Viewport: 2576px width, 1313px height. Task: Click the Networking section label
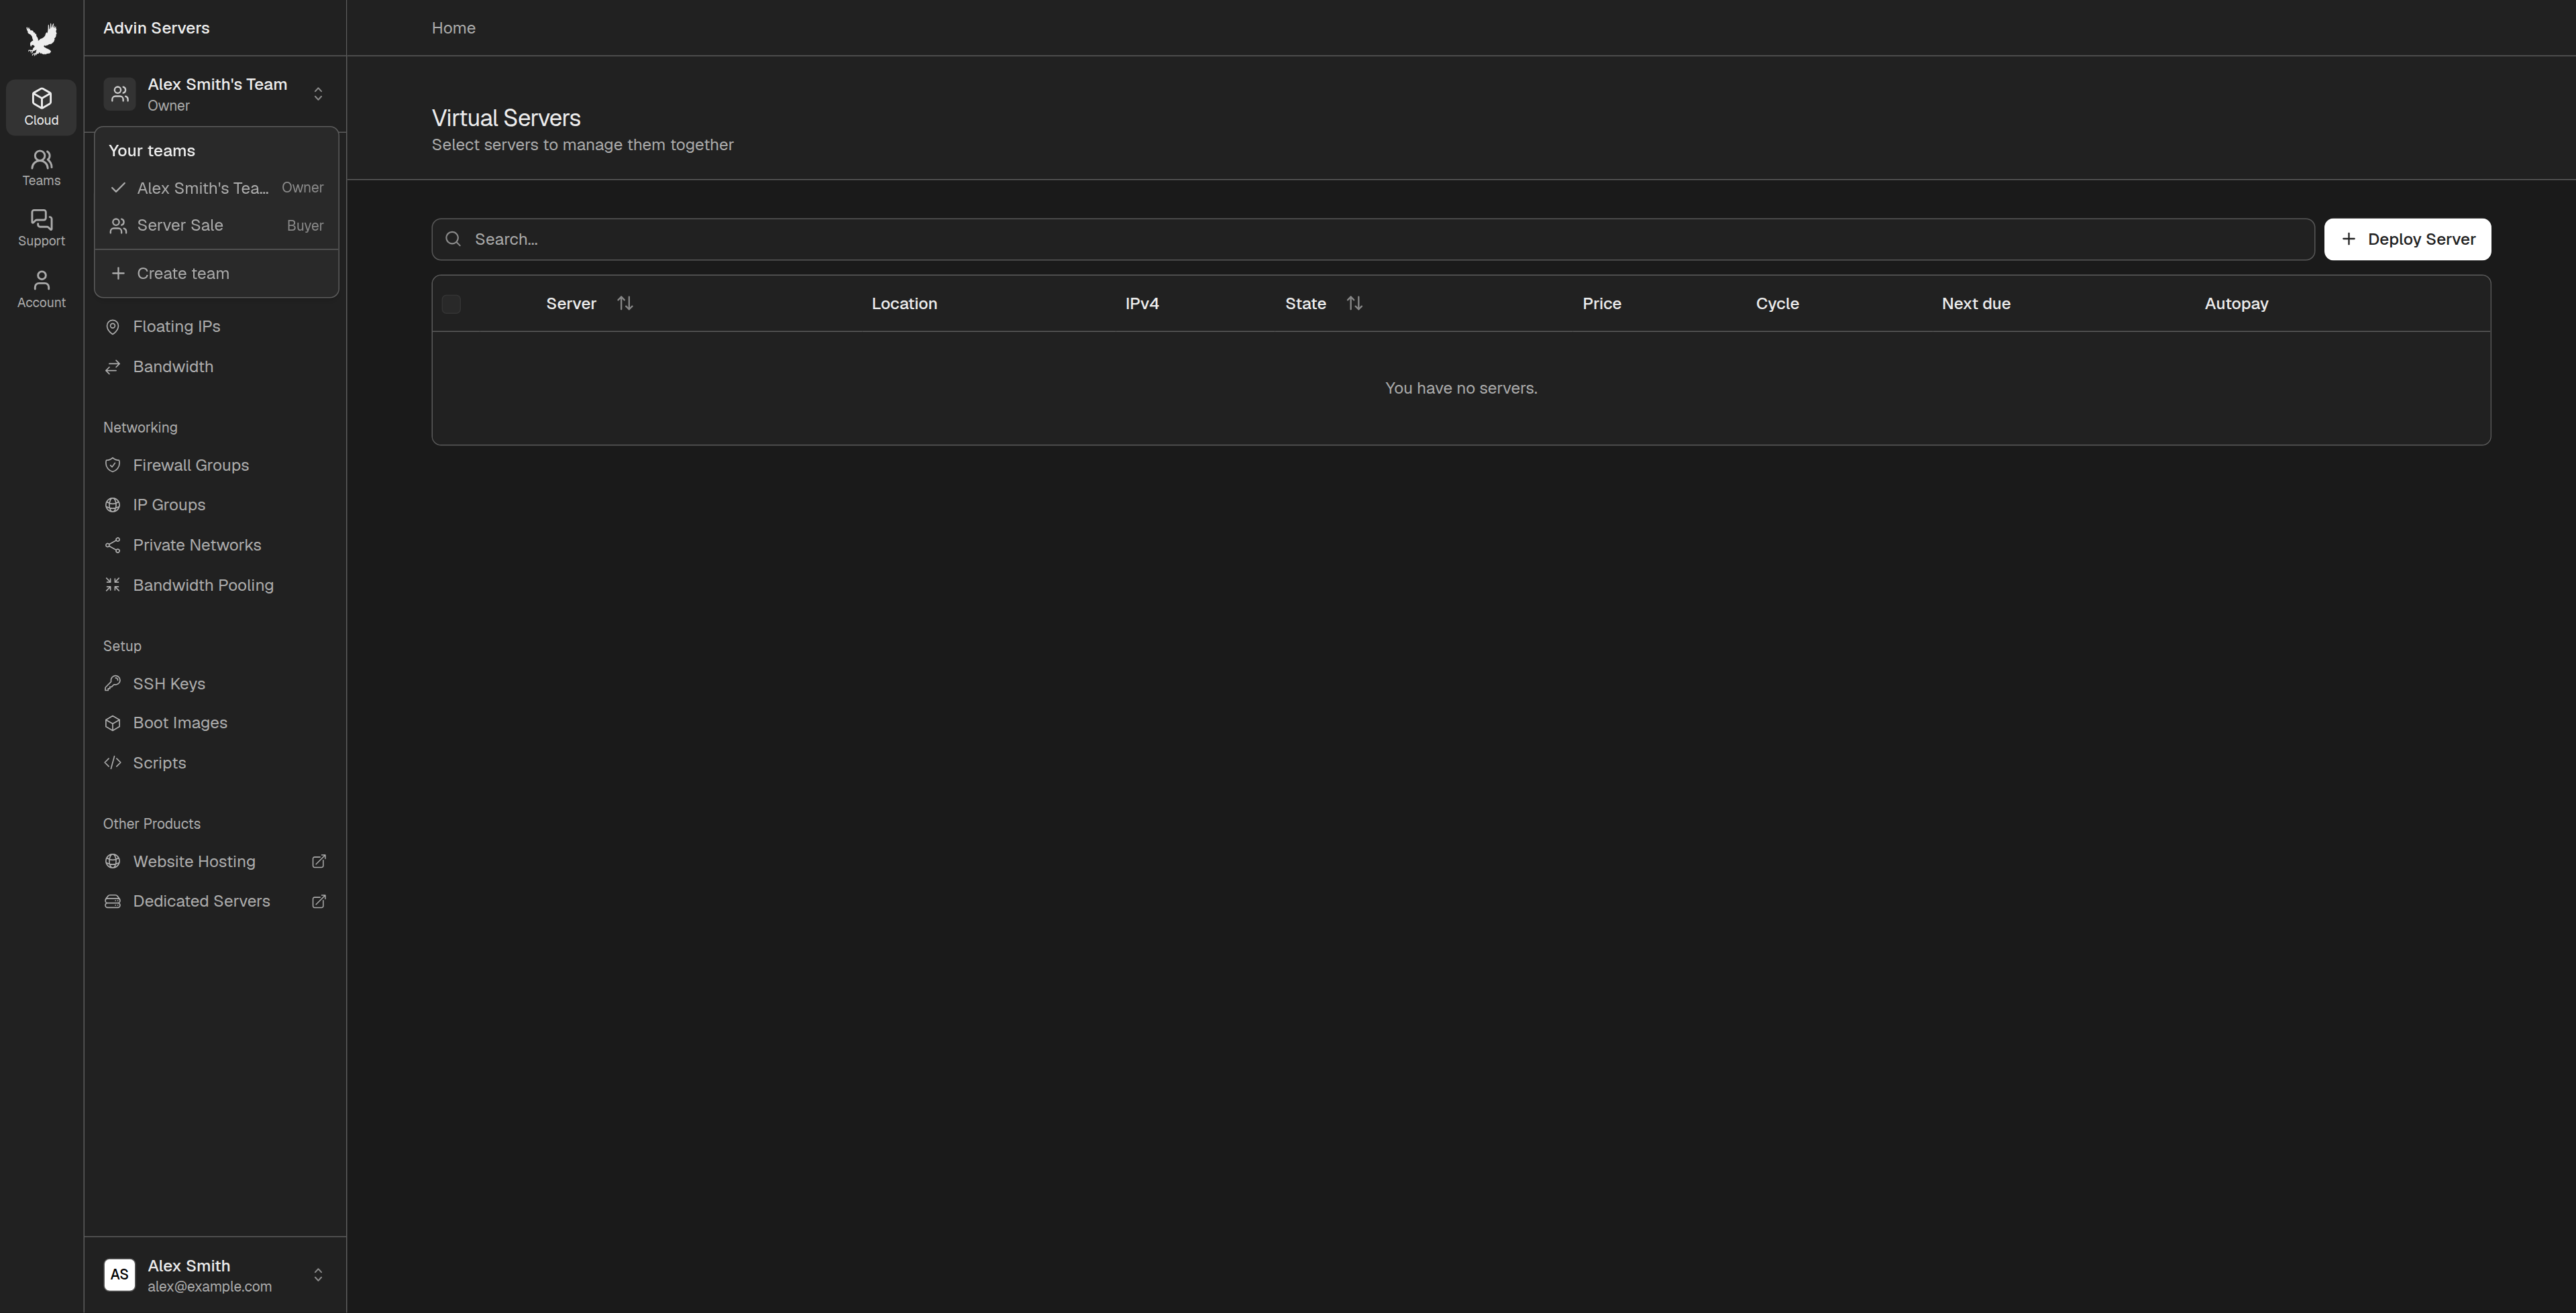tap(140, 427)
